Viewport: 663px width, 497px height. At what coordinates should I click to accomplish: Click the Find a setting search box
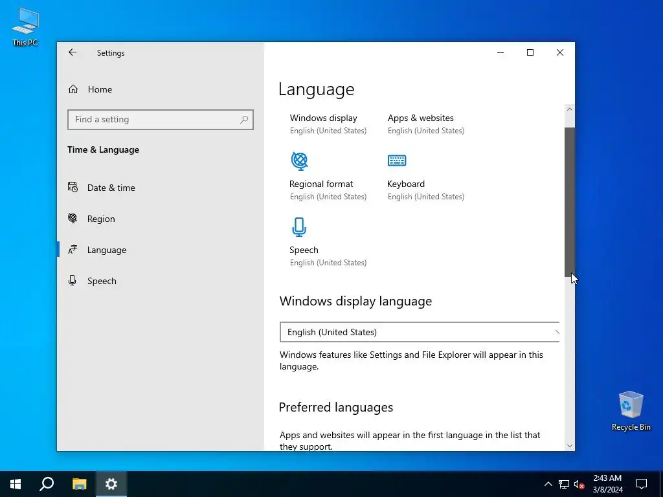161,120
